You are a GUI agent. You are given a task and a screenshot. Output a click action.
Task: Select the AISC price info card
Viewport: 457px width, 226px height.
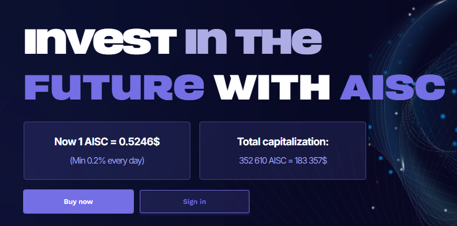(x=106, y=151)
